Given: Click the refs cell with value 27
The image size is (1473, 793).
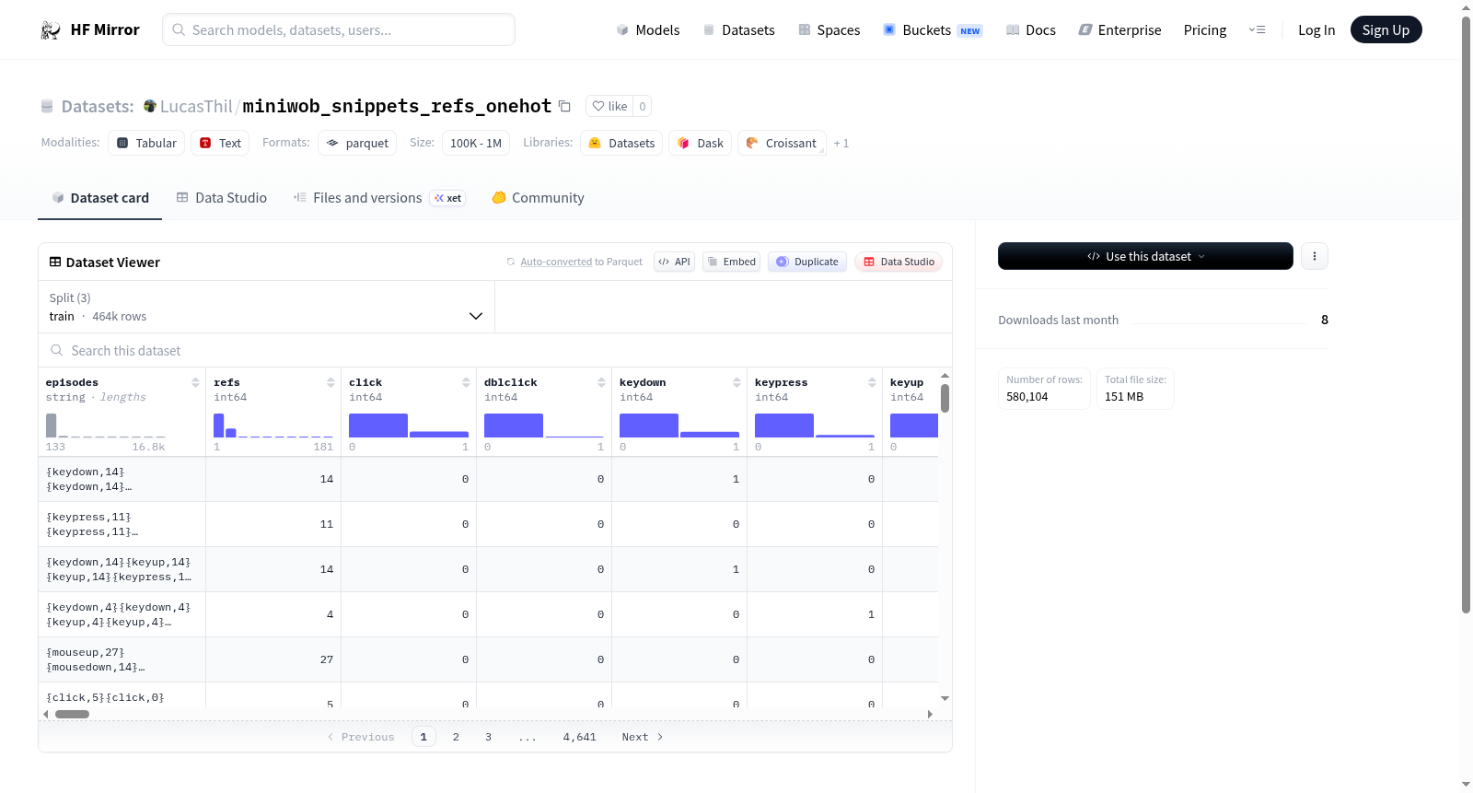Looking at the screenshot, I should [273, 659].
